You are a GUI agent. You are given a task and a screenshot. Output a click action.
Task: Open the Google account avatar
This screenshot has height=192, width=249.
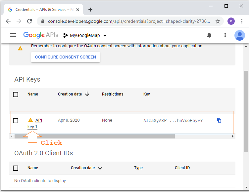240,35
